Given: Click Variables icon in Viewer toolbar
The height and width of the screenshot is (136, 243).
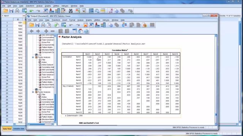Looking at the screenshot, I should click(103, 25).
